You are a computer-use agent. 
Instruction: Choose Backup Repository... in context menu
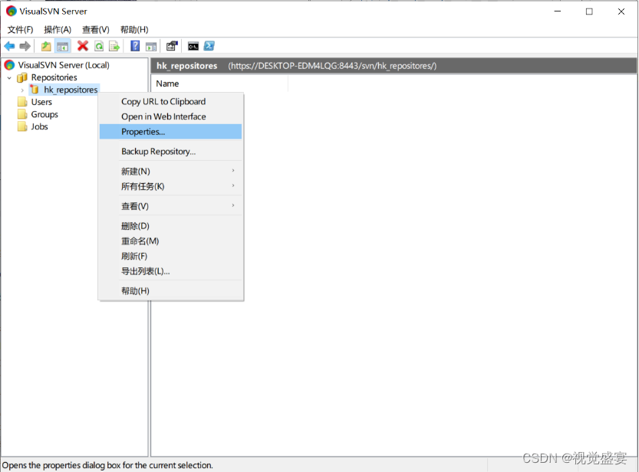tap(171, 152)
